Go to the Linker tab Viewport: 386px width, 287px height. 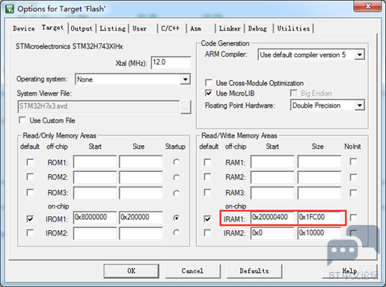point(230,28)
